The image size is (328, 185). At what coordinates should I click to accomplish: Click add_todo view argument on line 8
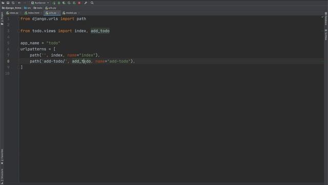pos(81,61)
